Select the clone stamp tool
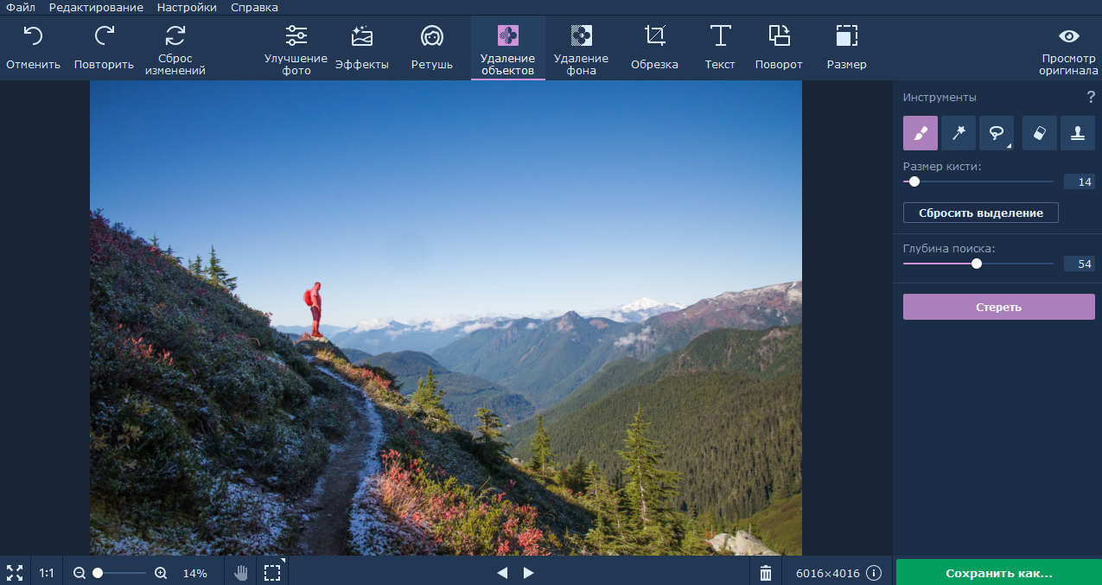The image size is (1102, 585). click(1077, 133)
